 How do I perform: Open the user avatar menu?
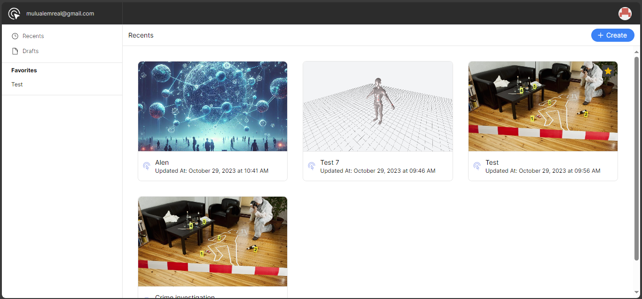coord(625,14)
